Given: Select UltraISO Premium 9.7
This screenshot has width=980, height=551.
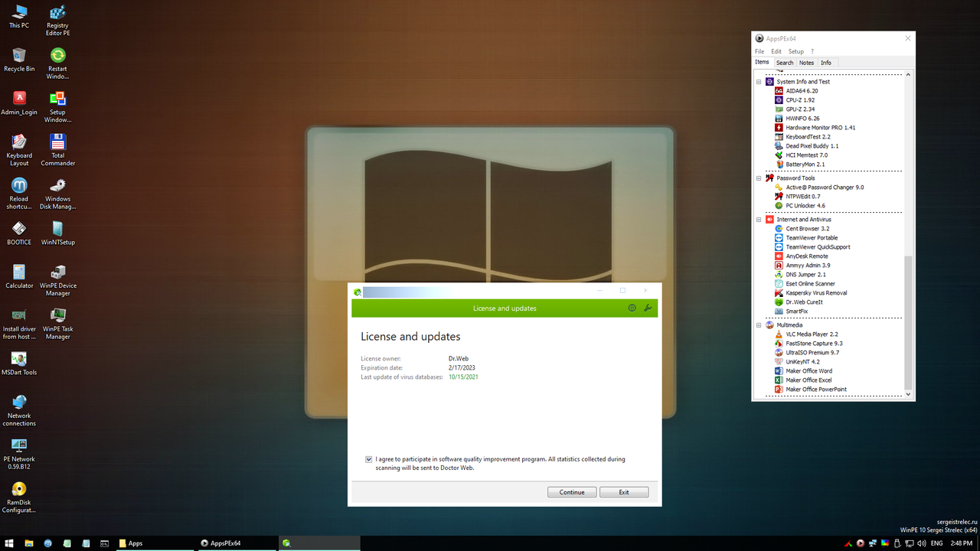Looking at the screenshot, I should click(x=807, y=352).
